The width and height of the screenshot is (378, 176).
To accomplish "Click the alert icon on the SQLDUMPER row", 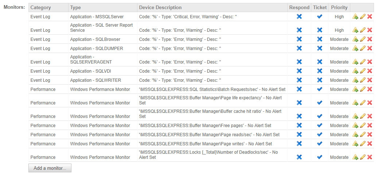I will (355, 49).
